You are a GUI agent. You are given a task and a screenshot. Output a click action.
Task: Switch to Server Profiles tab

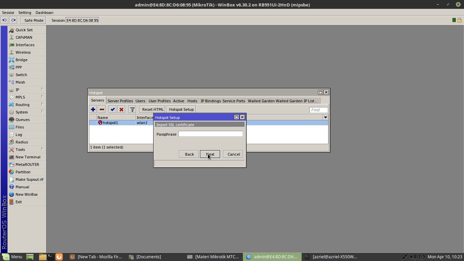click(120, 101)
